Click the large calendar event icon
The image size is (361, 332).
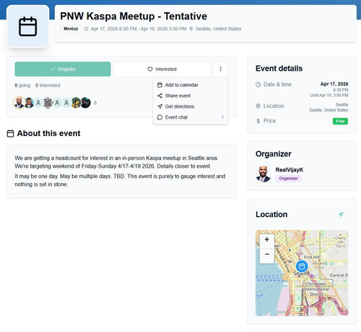click(x=28, y=26)
